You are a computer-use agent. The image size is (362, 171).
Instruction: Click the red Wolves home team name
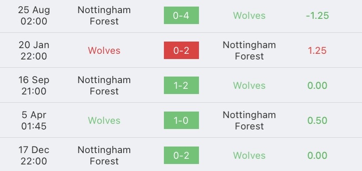(x=104, y=50)
